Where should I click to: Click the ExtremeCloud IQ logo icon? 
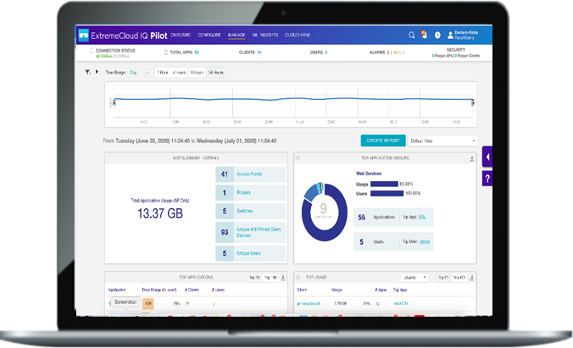pyautogui.click(x=84, y=36)
